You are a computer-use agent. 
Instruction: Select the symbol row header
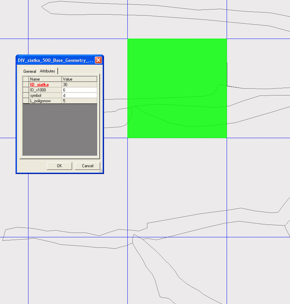point(26,95)
